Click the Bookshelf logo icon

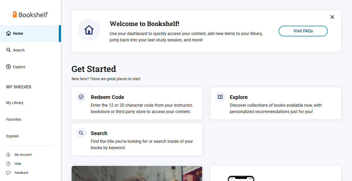tap(15, 14)
